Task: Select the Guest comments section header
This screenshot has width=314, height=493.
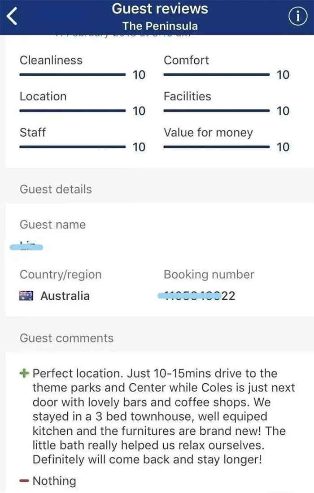Action: point(66,338)
